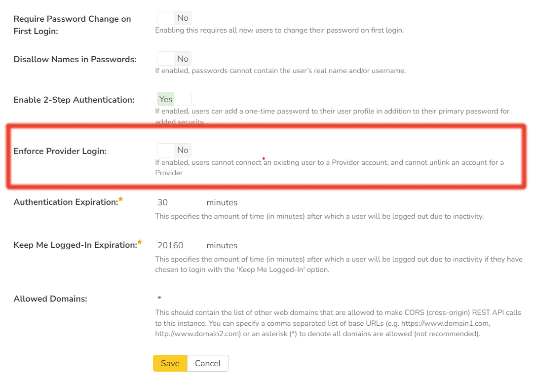Click the 'Authentication Expiration' label text

[x=65, y=202]
